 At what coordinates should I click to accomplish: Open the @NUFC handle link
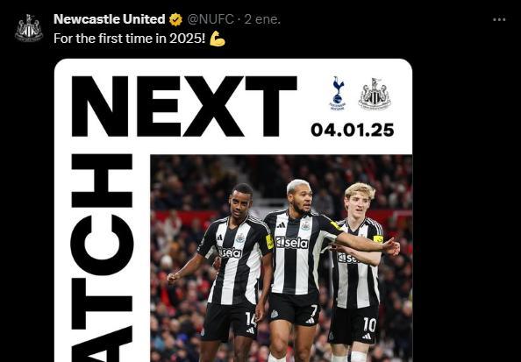pyautogui.click(x=211, y=19)
